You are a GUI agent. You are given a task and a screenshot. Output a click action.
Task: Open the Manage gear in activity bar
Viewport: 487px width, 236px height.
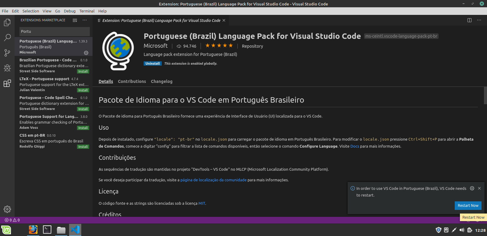[7, 209]
